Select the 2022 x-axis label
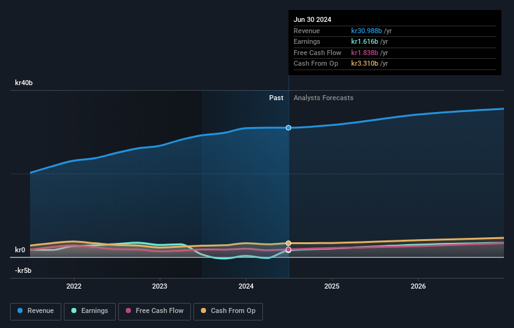The height and width of the screenshot is (328, 514). pos(74,286)
